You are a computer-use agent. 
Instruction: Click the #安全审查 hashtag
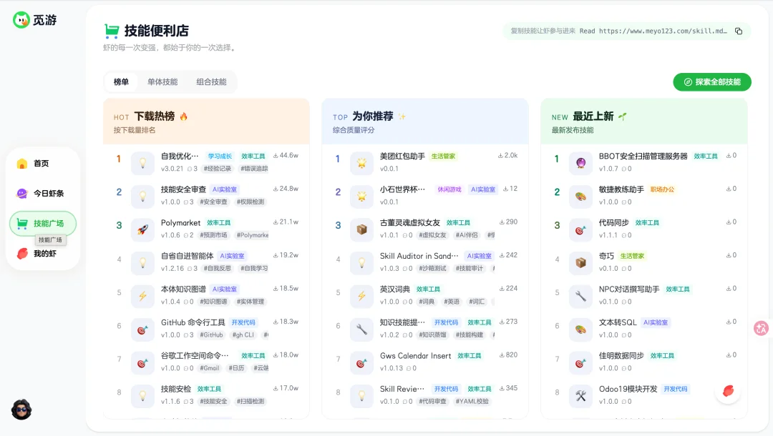(x=213, y=202)
